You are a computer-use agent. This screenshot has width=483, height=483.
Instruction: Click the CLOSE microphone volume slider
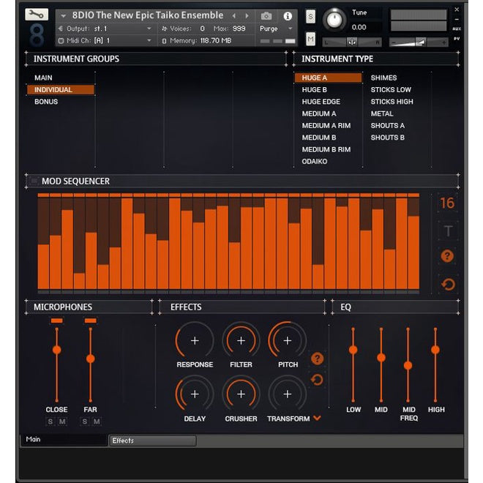56,350
